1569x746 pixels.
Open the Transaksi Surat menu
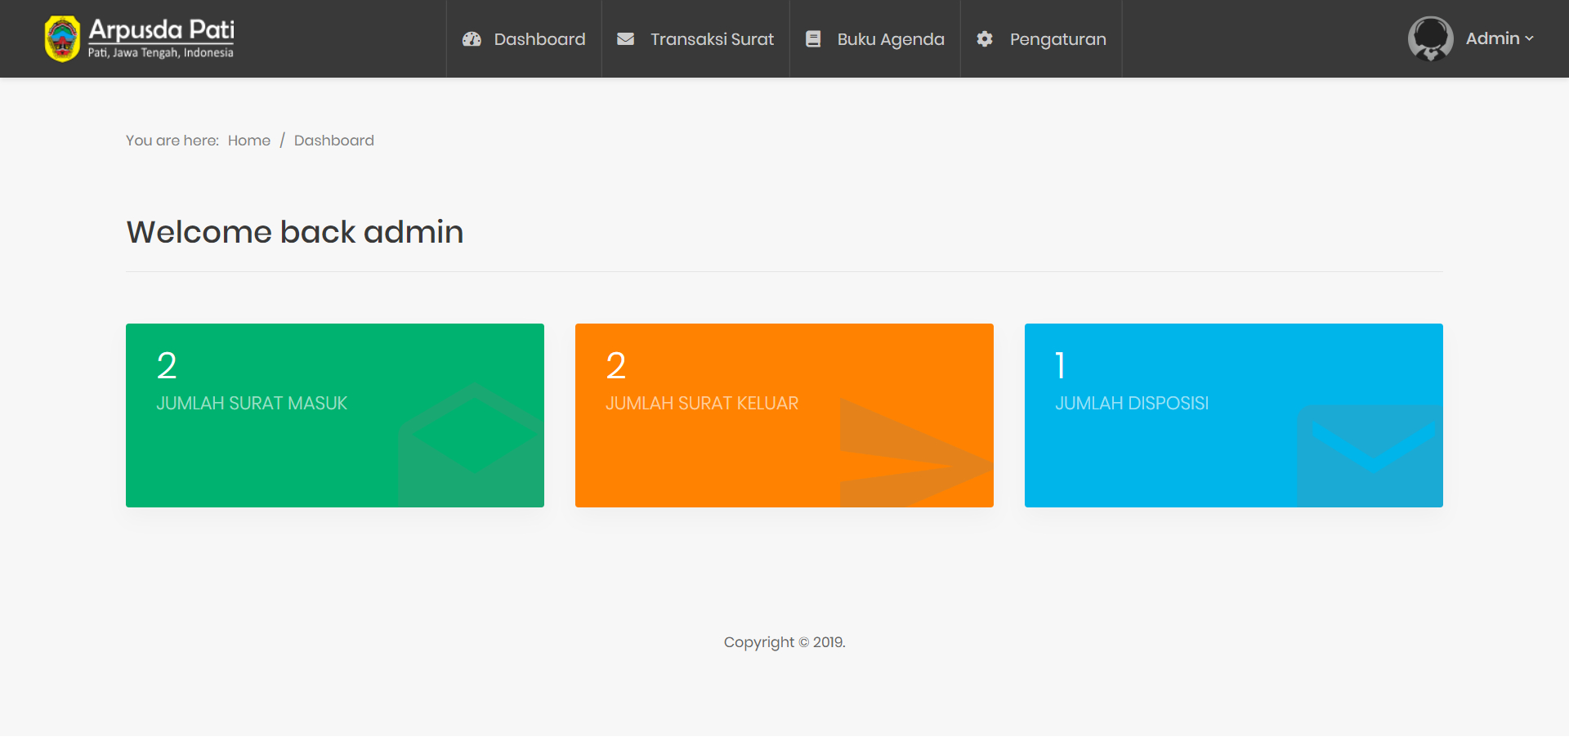point(711,39)
